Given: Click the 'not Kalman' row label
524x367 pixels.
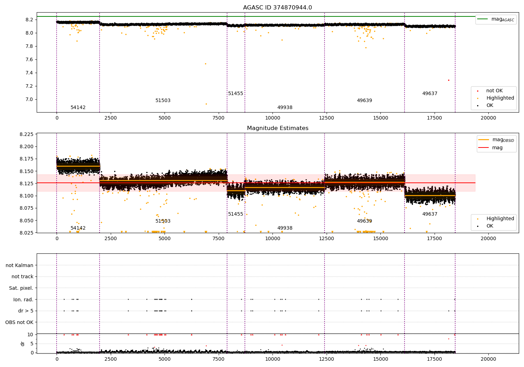Looking at the screenshot, I should pyautogui.click(x=20, y=266).
